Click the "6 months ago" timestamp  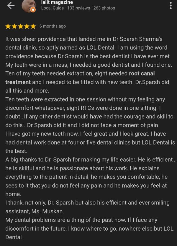pyautogui.click(x=53, y=26)
